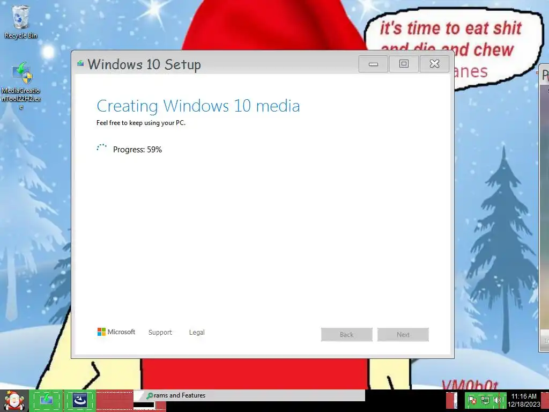The height and width of the screenshot is (412, 549).
Task: Open the Legal link
Action: pyautogui.click(x=197, y=332)
